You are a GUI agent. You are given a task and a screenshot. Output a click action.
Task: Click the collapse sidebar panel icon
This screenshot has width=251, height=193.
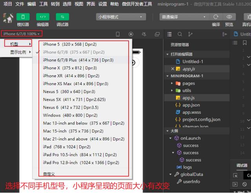[225, 35]
